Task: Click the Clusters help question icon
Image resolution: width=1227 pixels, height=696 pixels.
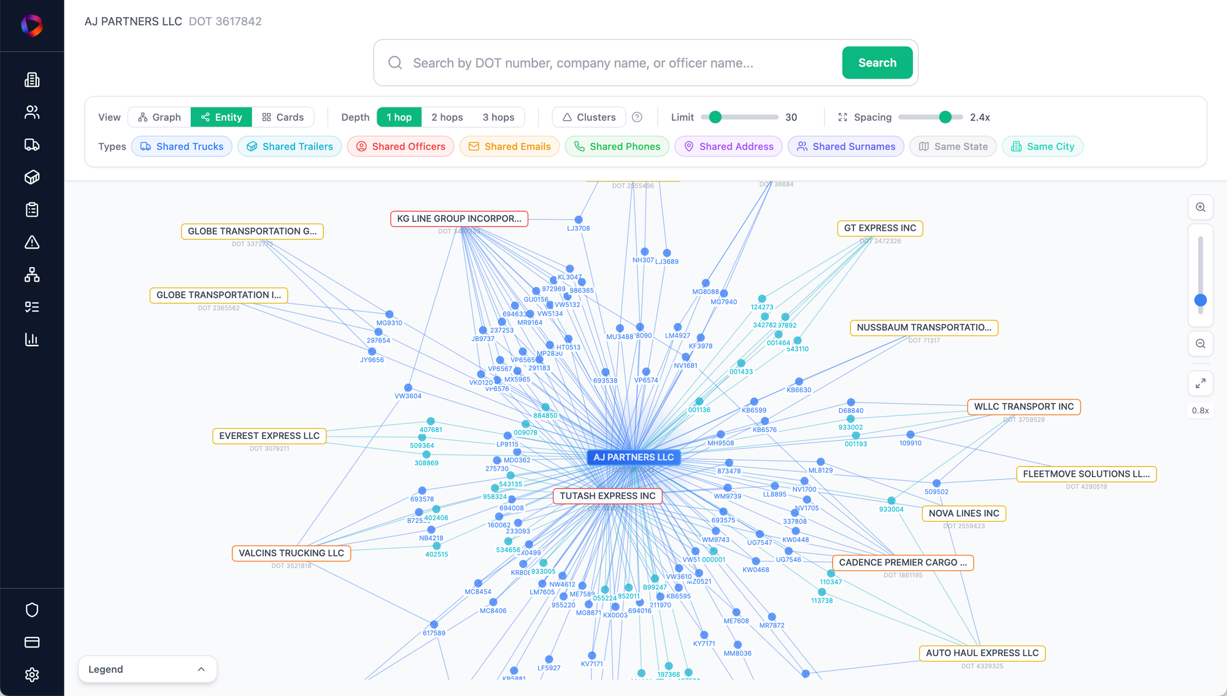Action: point(637,117)
